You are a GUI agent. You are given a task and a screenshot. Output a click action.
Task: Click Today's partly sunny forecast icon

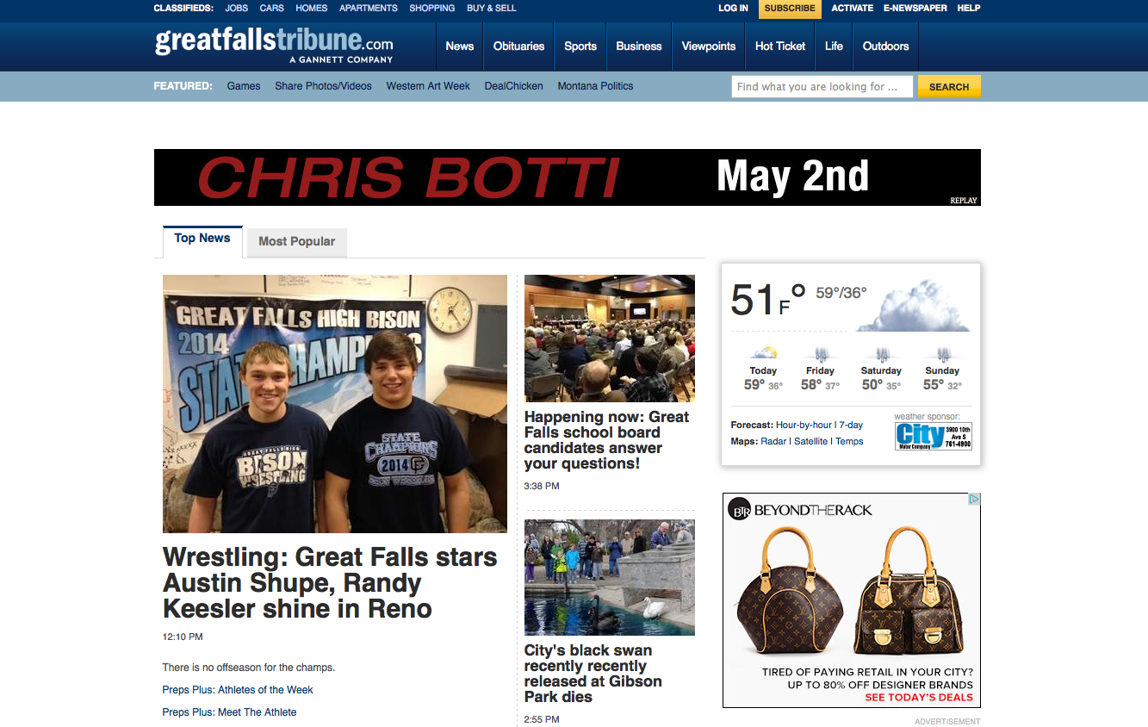[x=763, y=353]
